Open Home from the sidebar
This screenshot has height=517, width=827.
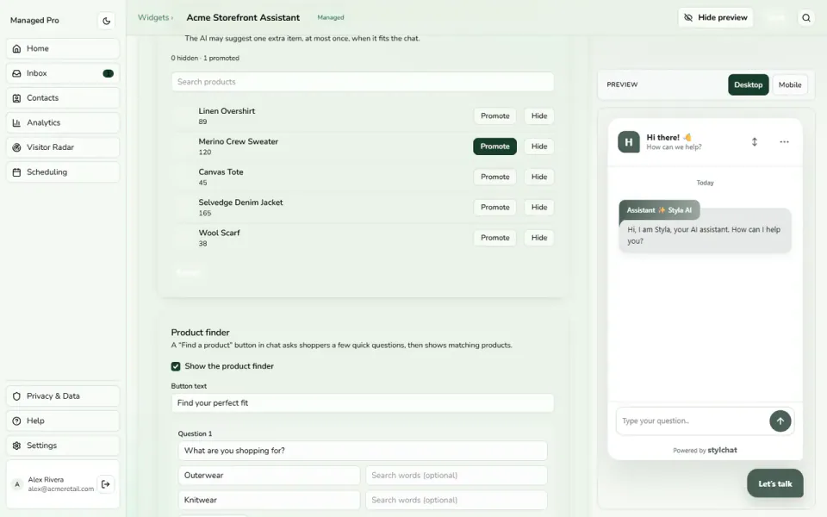coord(63,48)
